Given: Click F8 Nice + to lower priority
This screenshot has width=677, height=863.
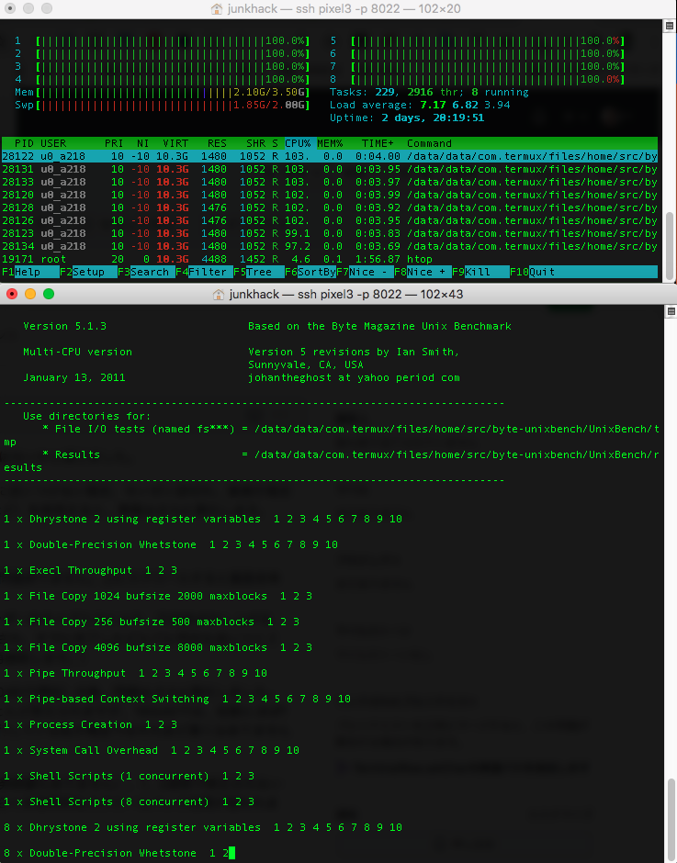Looking at the screenshot, I should (x=426, y=273).
